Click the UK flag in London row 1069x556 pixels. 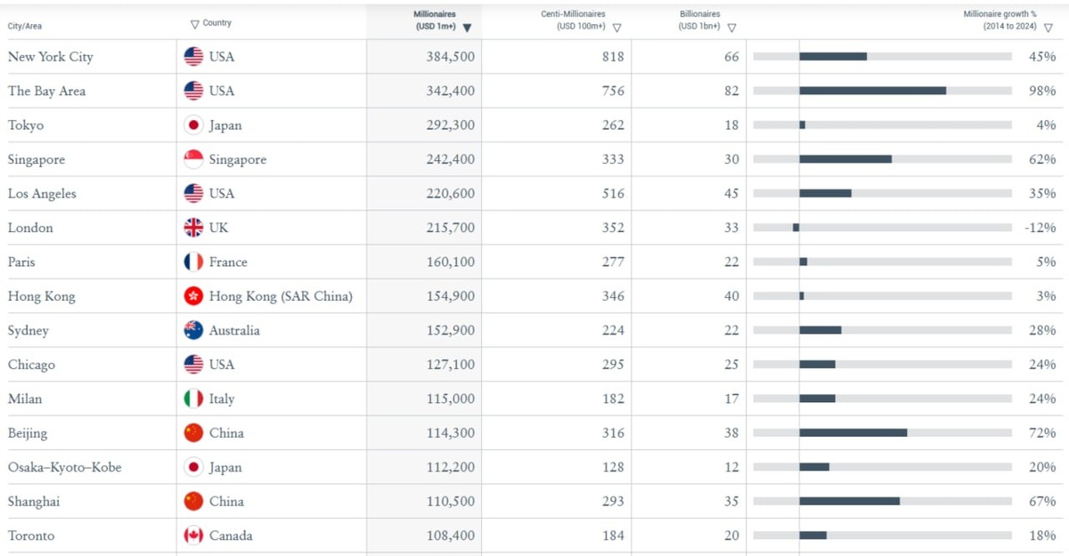pyautogui.click(x=193, y=228)
